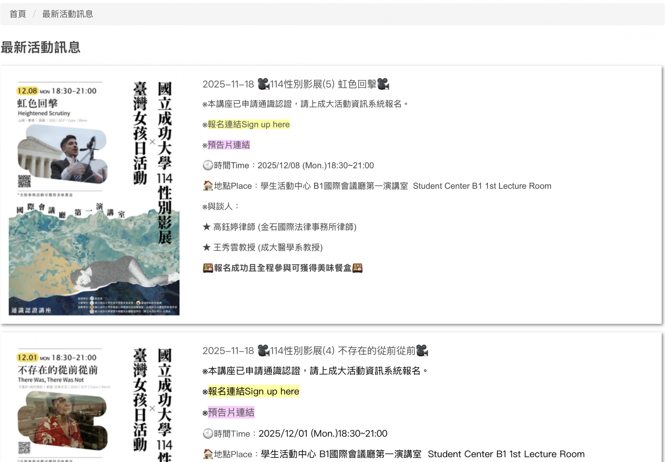Screen dimensions: 665x462
Task: Click the 首頁 breadcrumb link
Action: 18,14
